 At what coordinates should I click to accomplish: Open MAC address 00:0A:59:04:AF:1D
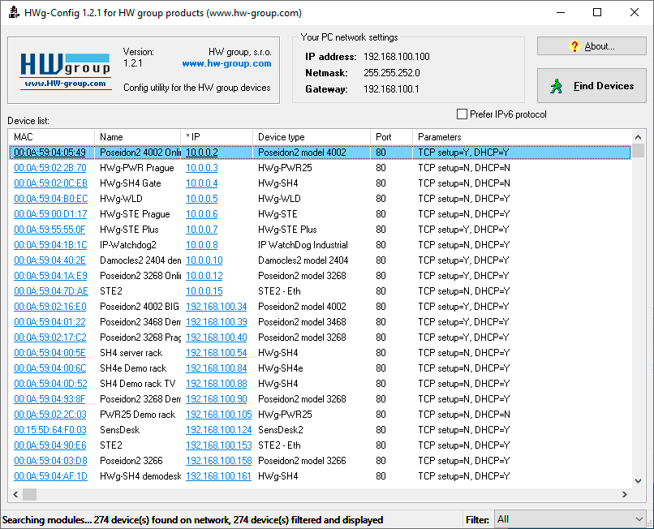50,477
